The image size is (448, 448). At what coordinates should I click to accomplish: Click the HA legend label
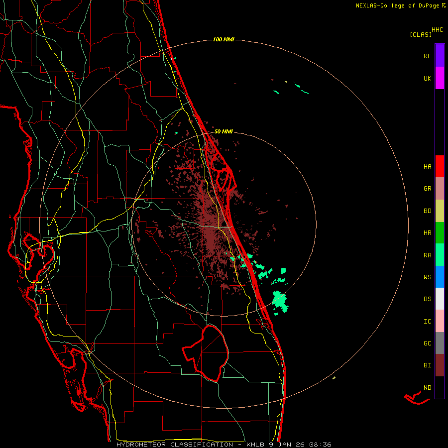tap(427, 166)
